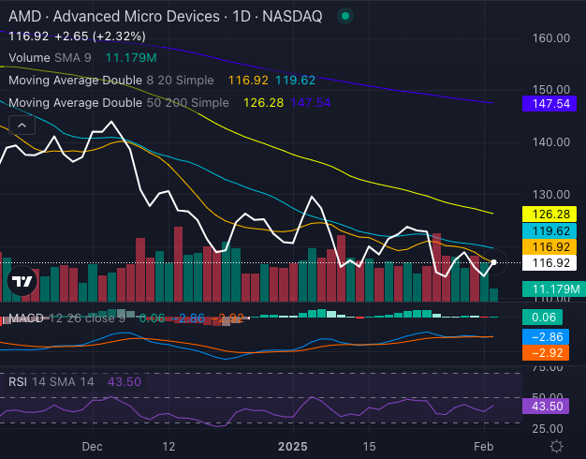Click the TradingView logo on the chart
Image resolution: width=586 pixels, height=459 pixels.
[22, 281]
